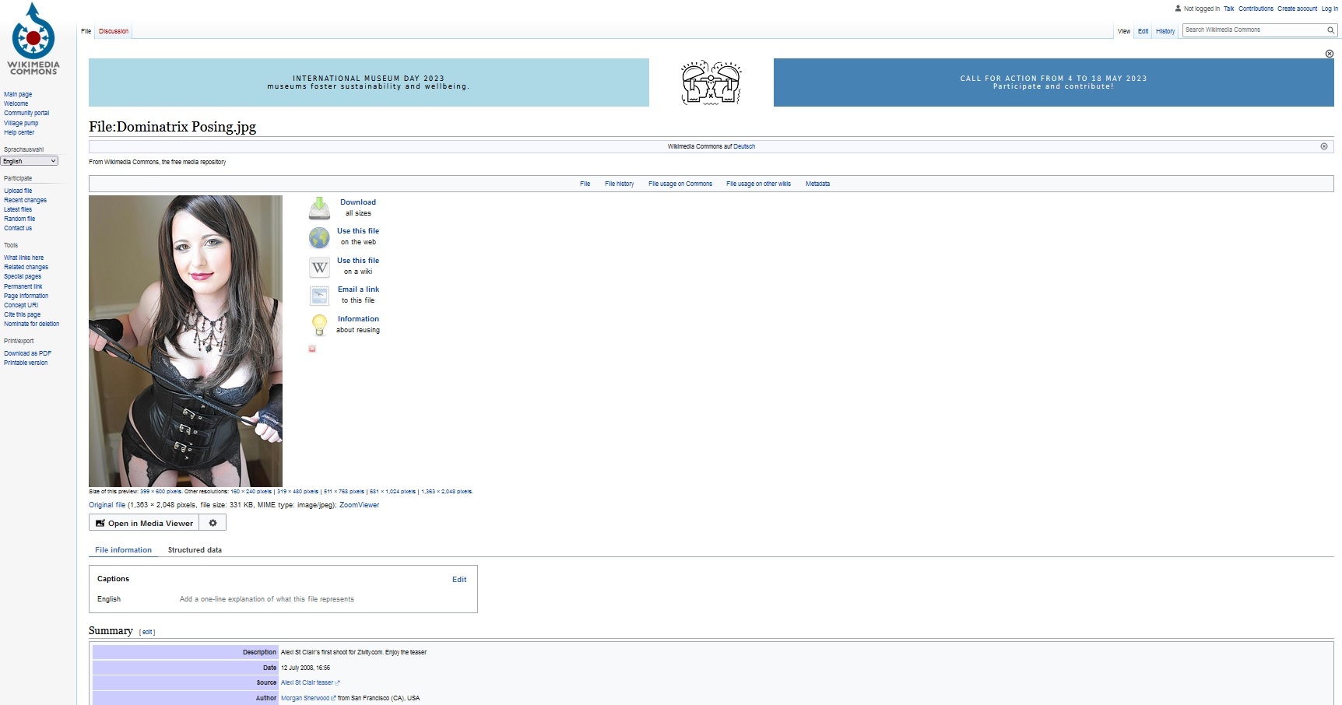Click Nominate for deletion link
Viewport: 1342px width, 705px height.
tap(31, 324)
